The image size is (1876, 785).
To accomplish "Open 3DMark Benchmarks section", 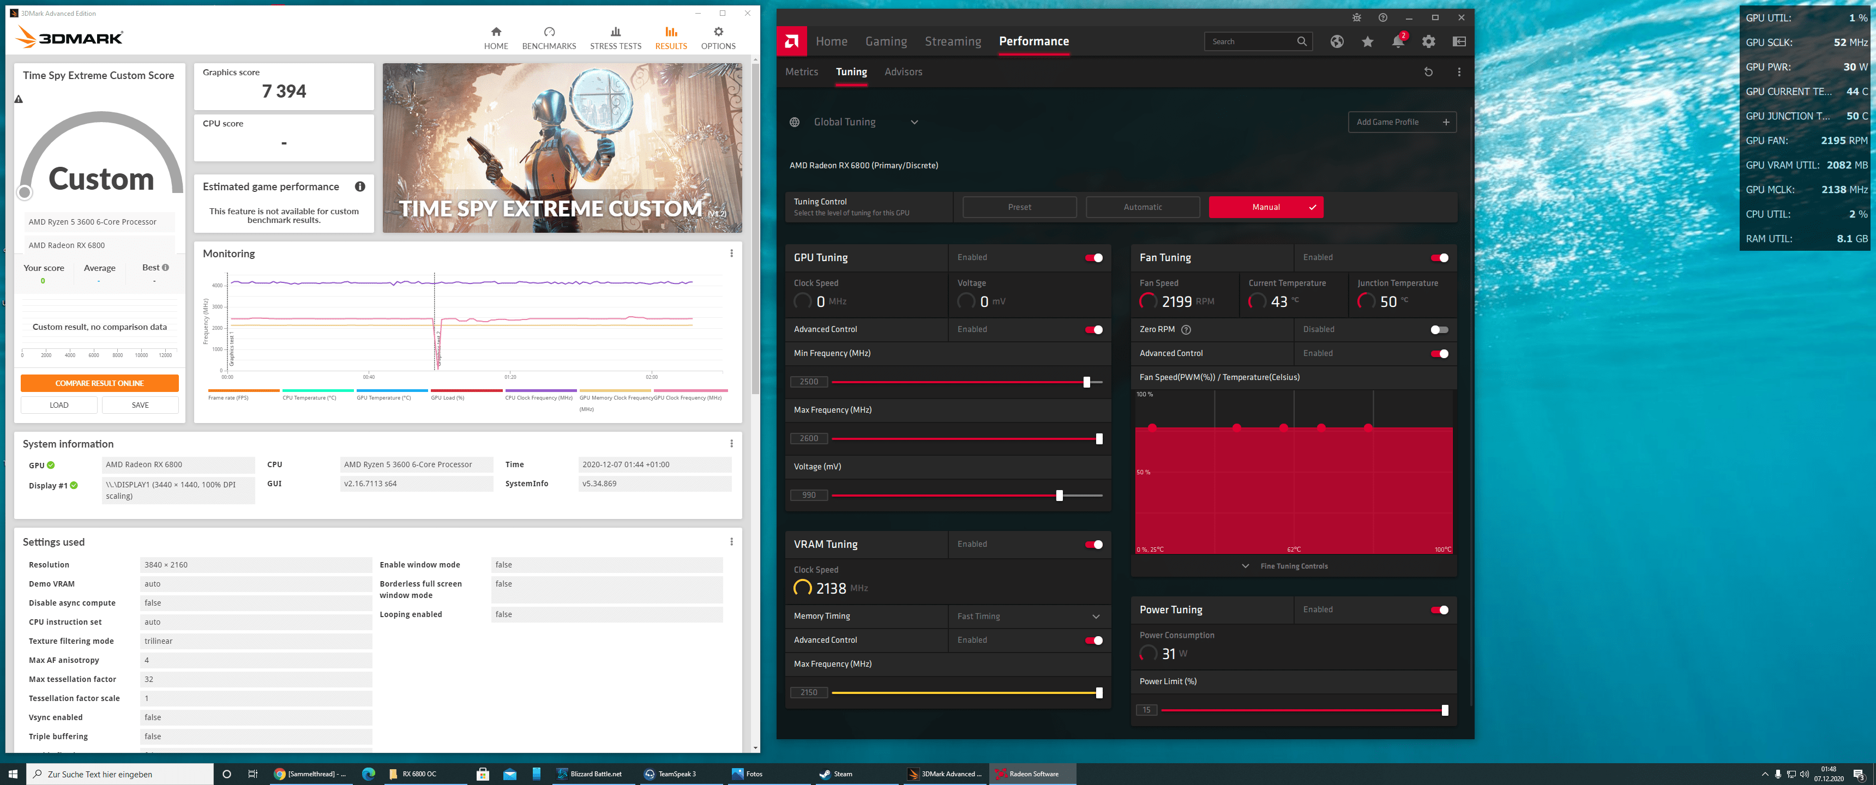I will [549, 38].
